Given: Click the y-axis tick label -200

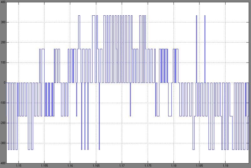Looking at the screenshot, I should (x=3, y=123).
